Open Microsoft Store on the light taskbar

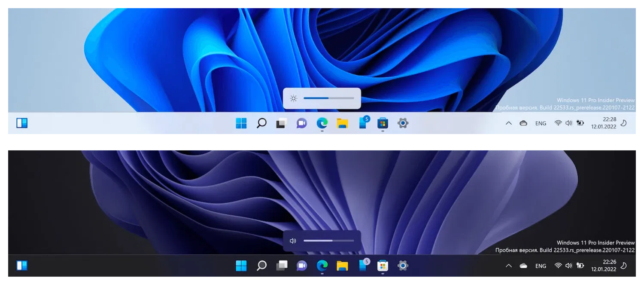tap(383, 123)
